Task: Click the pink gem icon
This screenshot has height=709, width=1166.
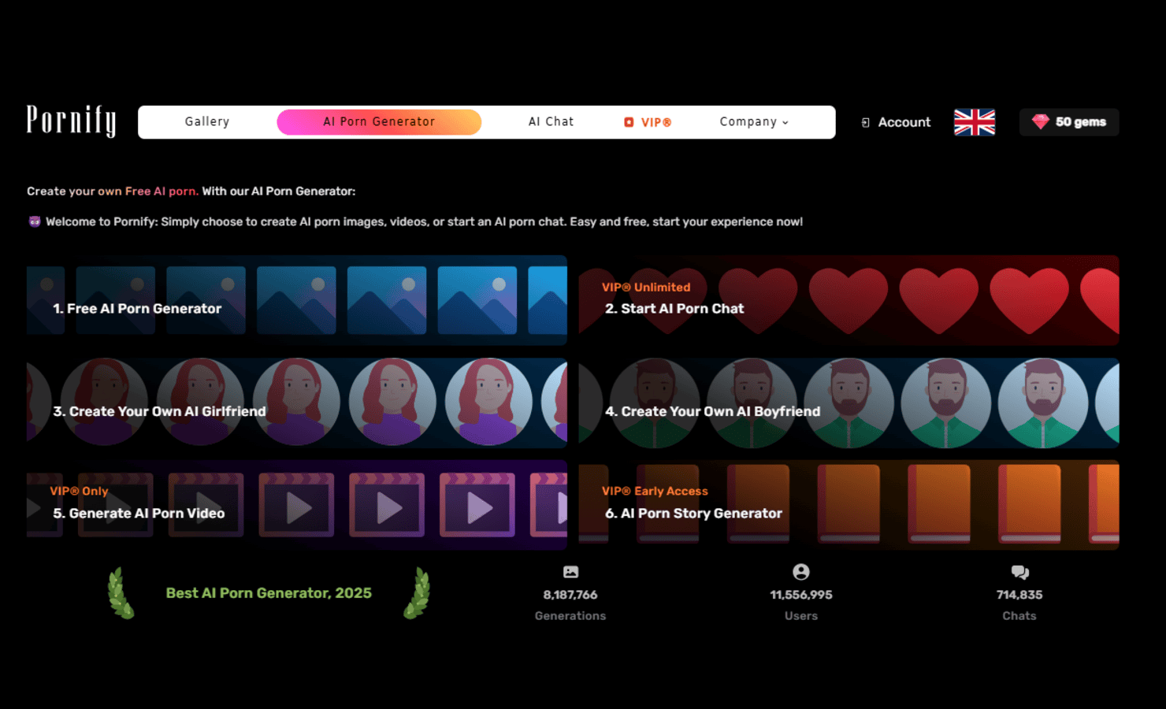Action: 1040,122
